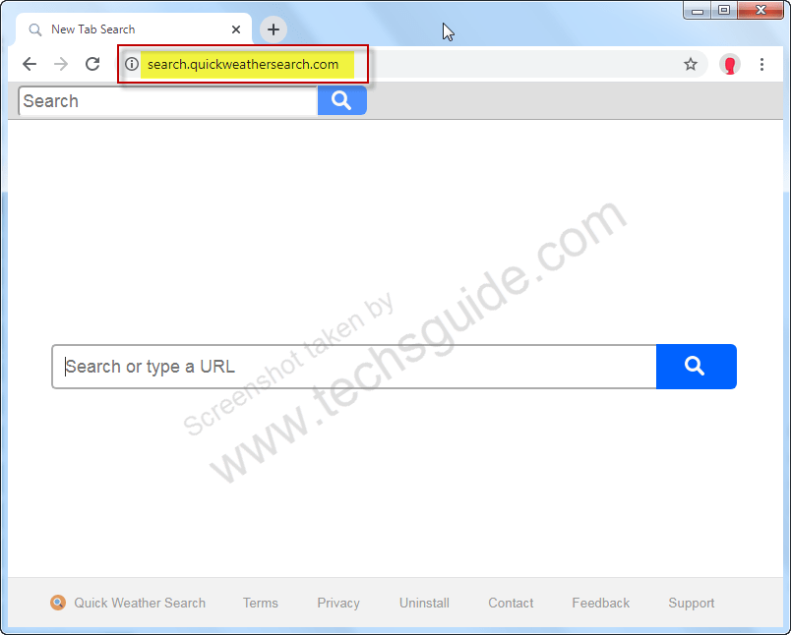Open the Feedback link
Screen dimensions: 791x635
(x=601, y=603)
